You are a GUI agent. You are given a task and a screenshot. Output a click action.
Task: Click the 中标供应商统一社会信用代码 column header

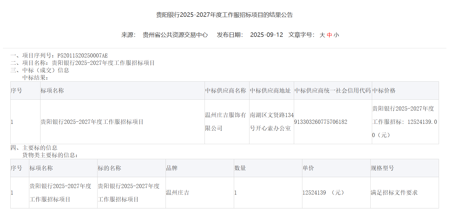coord(333,91)
